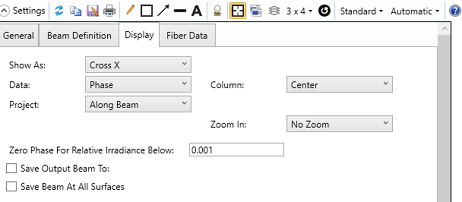Switch to the Fiber Data tab
This screenshot has width=462, height=202.
(187, 35)
